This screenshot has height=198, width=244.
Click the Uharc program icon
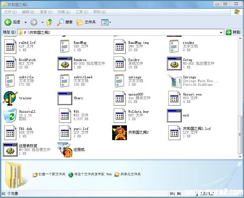pyautogui.click(x=65, y=98)
